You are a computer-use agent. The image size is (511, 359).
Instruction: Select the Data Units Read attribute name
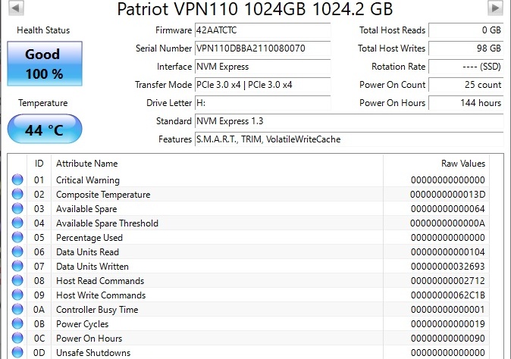coord(87,252)
